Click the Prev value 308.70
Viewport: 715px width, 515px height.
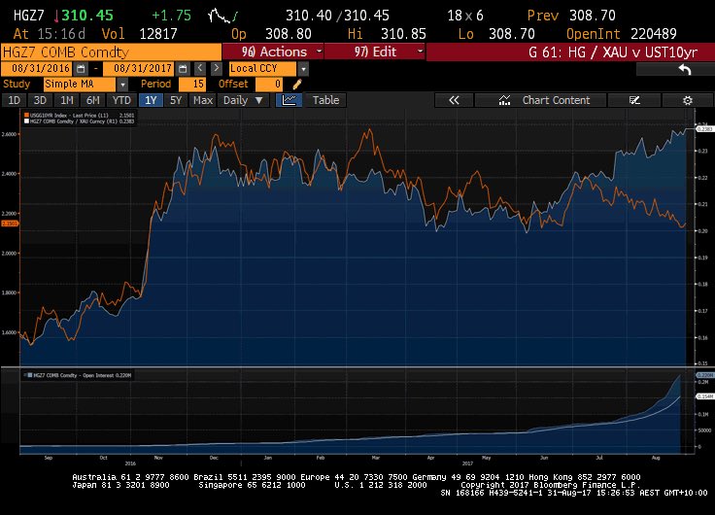tap(593, 16)
